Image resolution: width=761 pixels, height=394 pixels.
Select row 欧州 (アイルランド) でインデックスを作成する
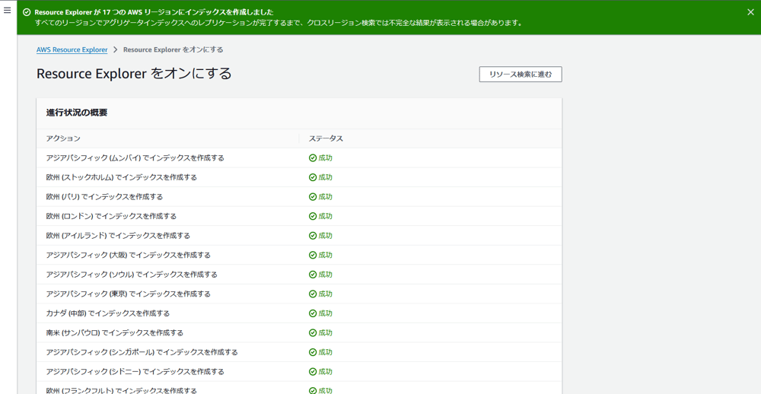point(299,235)
